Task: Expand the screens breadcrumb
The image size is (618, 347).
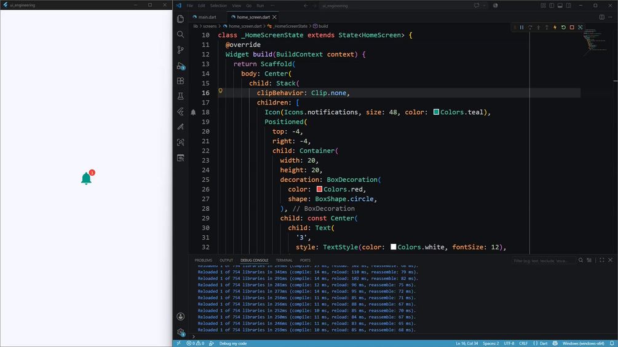Action: (210, 26)
